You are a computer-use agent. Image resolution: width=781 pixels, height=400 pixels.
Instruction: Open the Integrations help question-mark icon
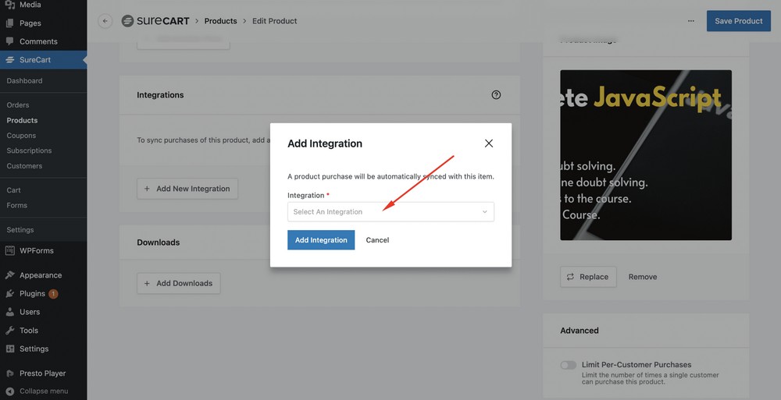pos(496,95)
